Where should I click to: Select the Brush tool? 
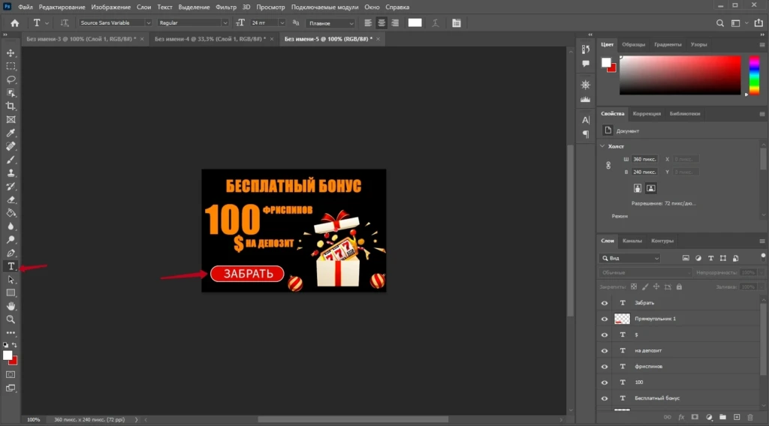tap(11, 160)
